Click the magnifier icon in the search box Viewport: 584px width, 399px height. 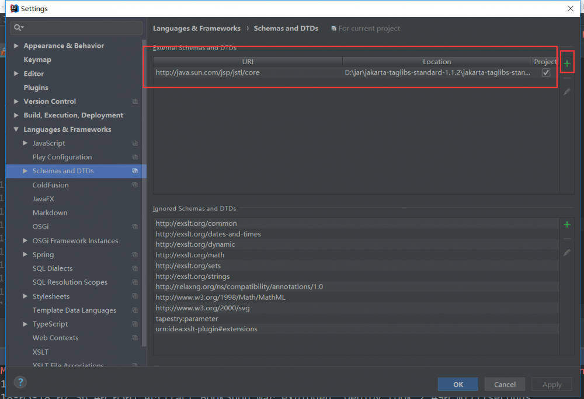tap(18, 27)
